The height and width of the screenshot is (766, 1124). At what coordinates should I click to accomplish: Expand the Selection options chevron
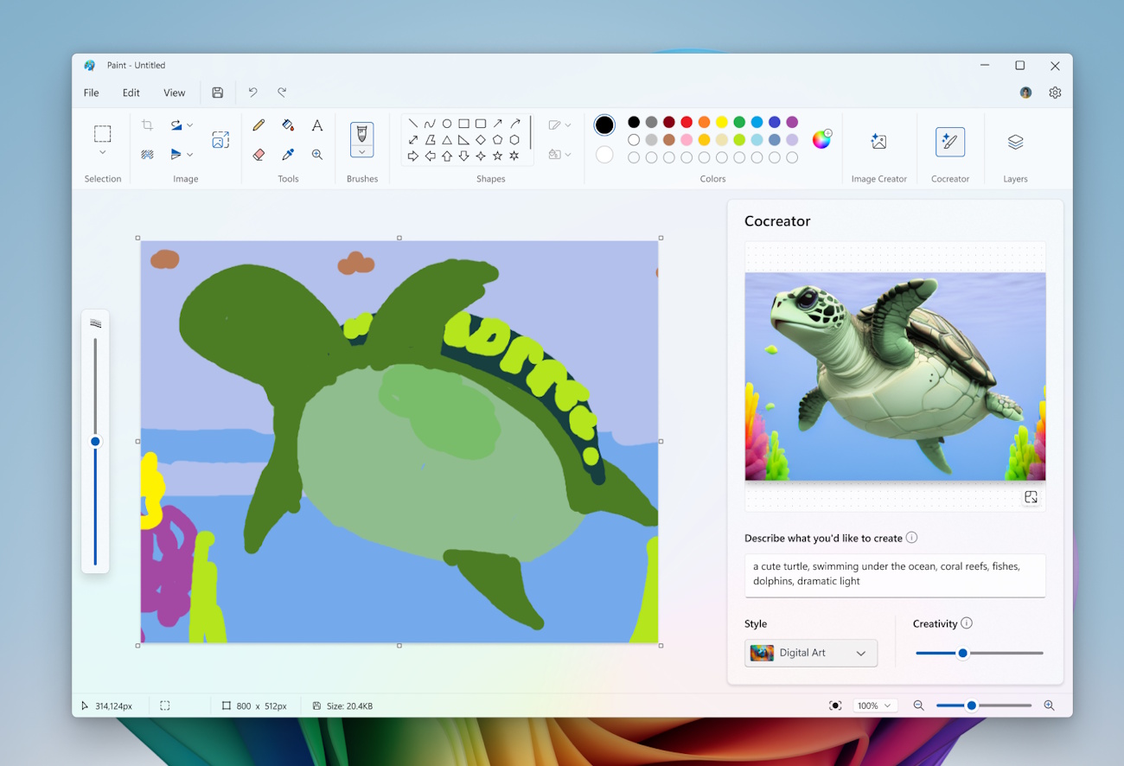coord(102,153)
